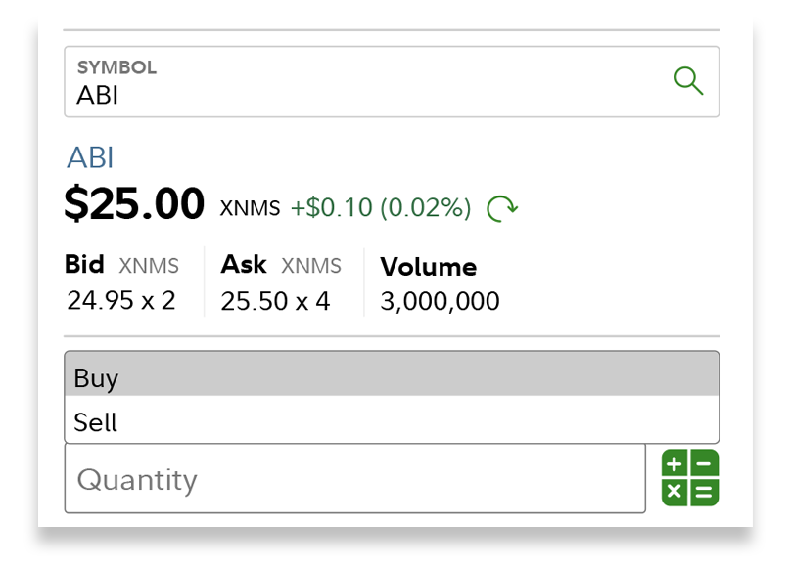Select Buy from the action list
The width and height of the screenshot is (790, 567).
click(392, 377)
